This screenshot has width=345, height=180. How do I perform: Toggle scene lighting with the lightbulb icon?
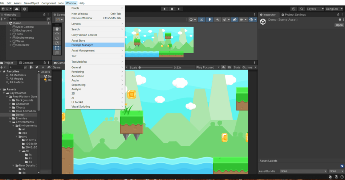coord(210,20)
